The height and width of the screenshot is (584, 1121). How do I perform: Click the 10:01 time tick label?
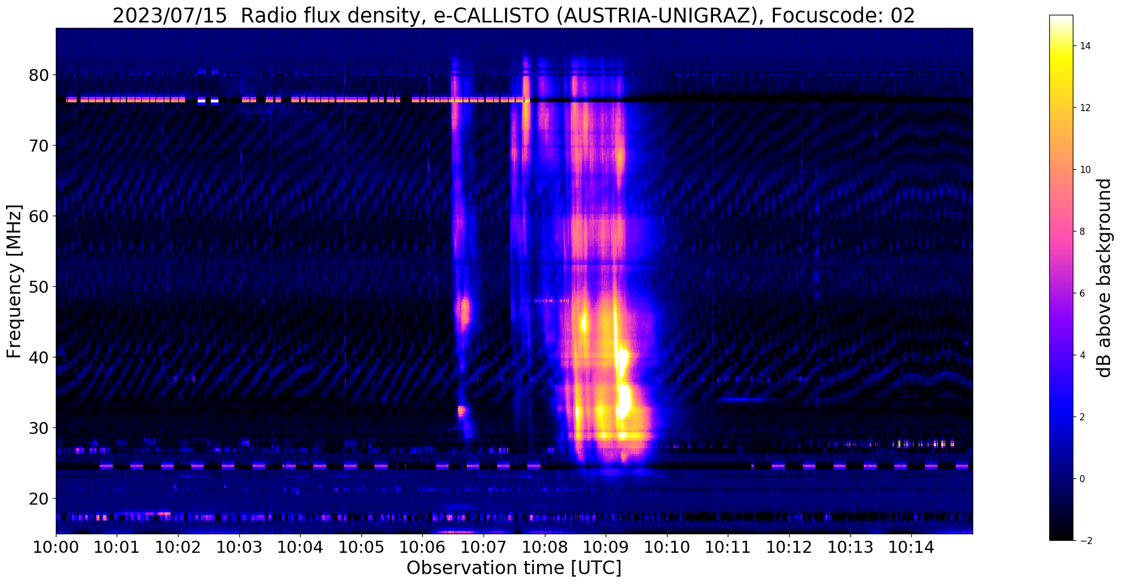click(x=117, y=548)
